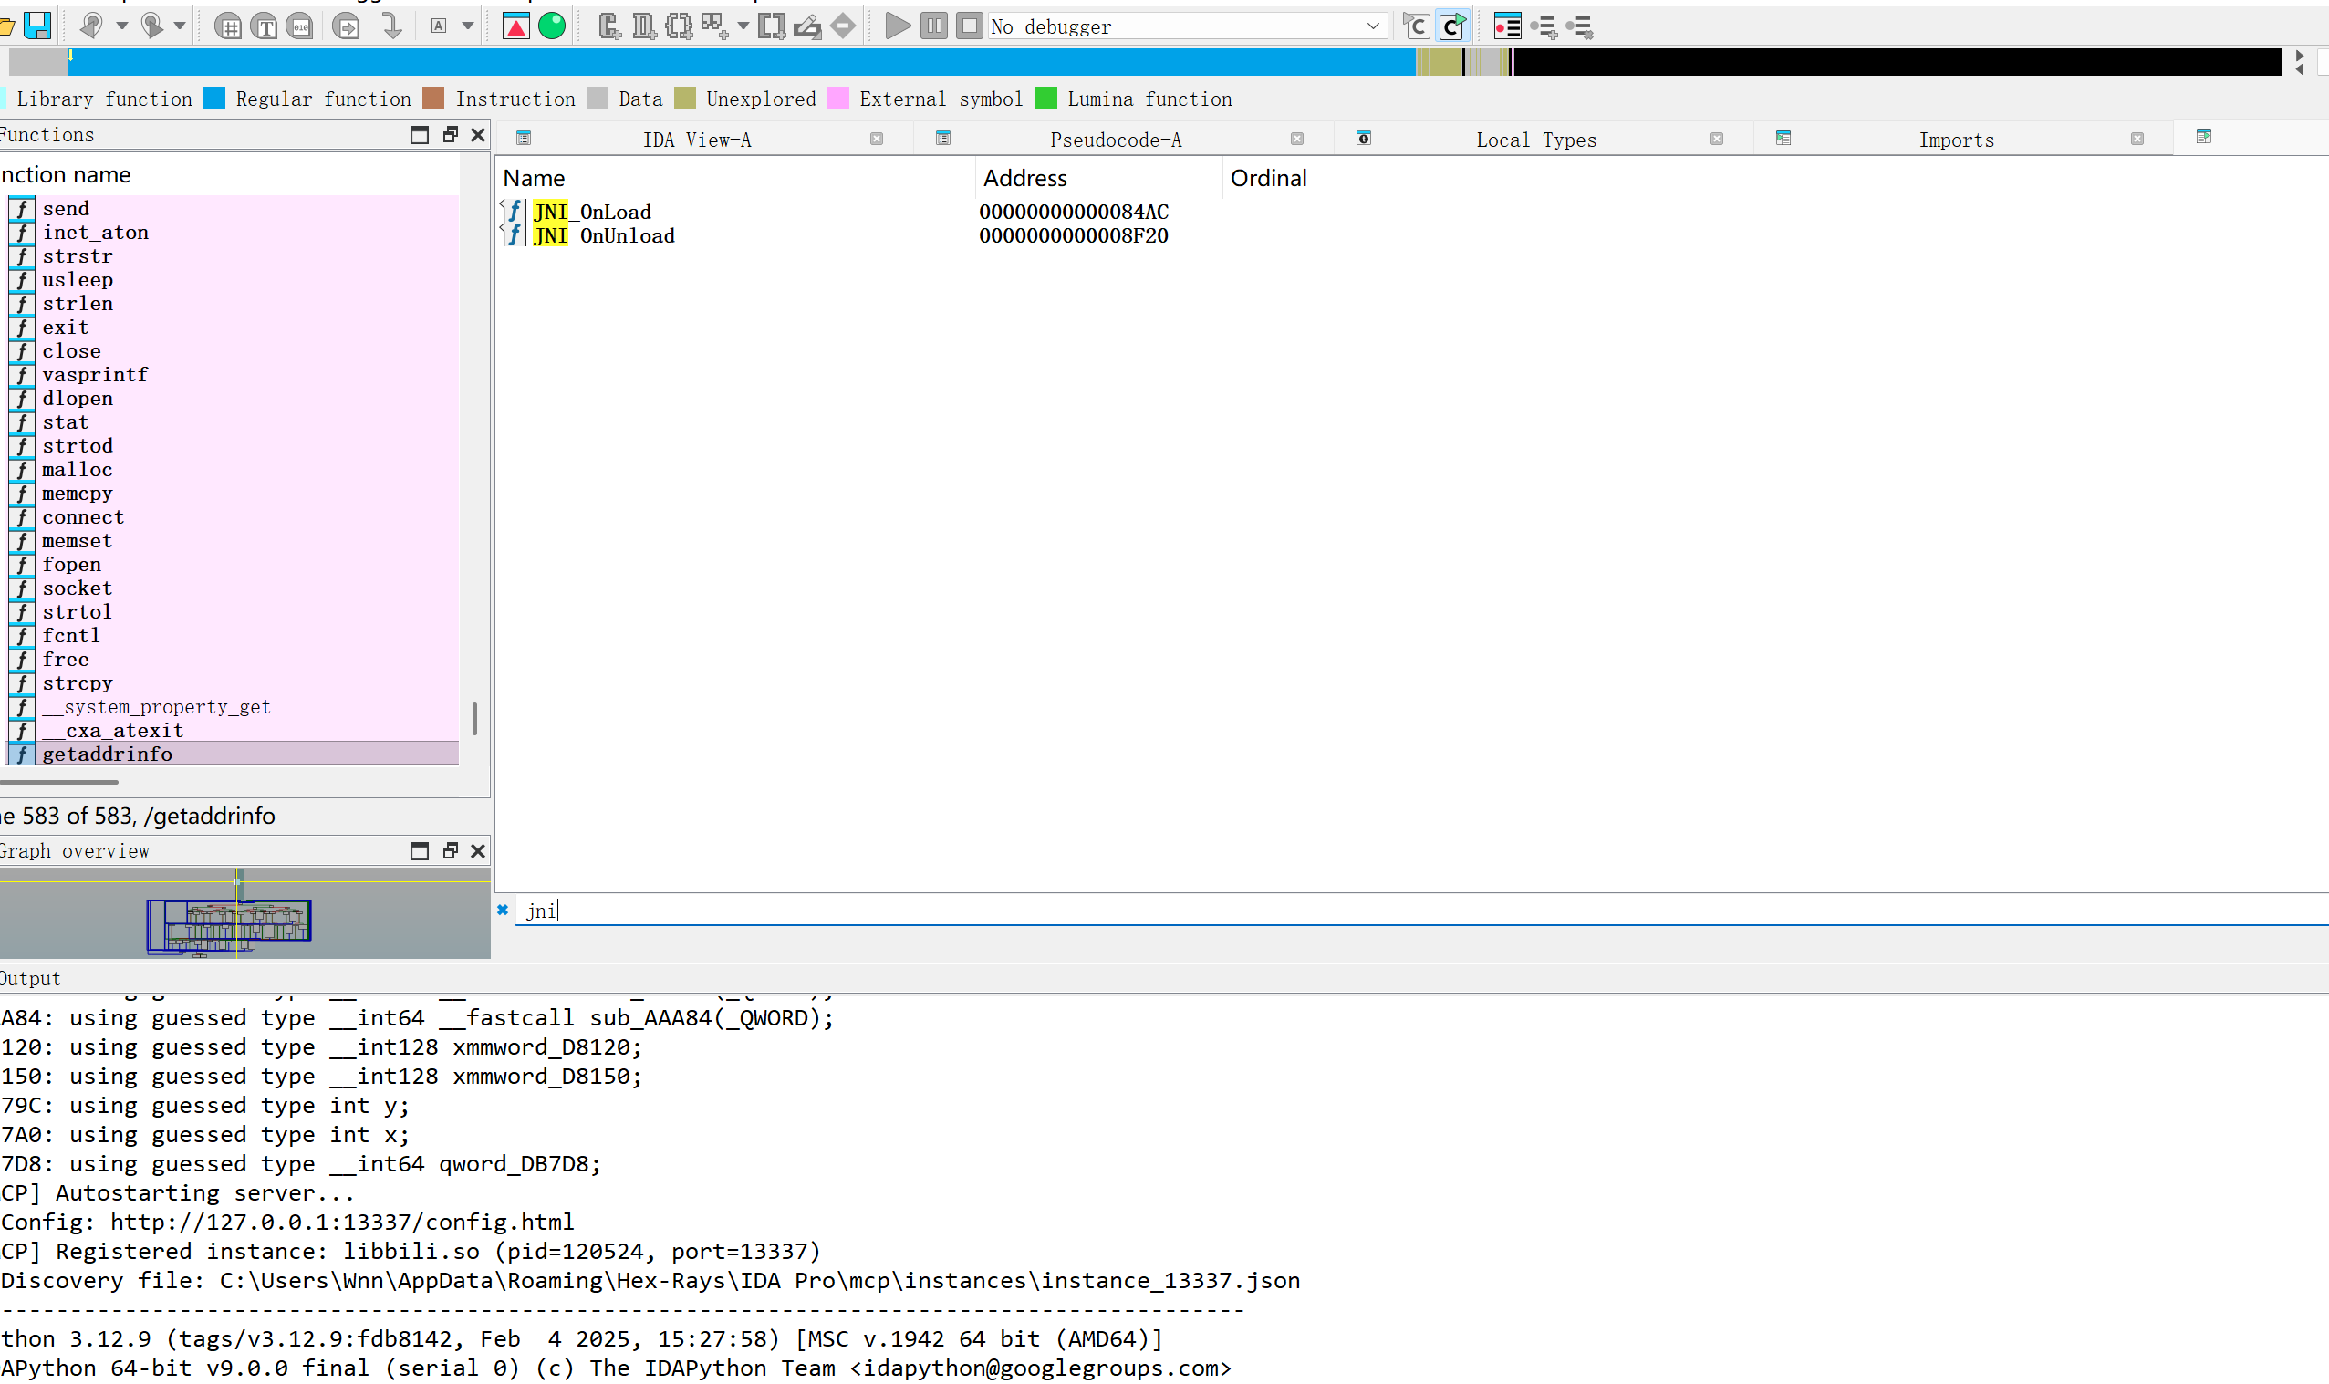2329x1384 pixels.
Task: Click the Jump forward arrow icon
Action: pyautogui.click(x=151, y=26)
